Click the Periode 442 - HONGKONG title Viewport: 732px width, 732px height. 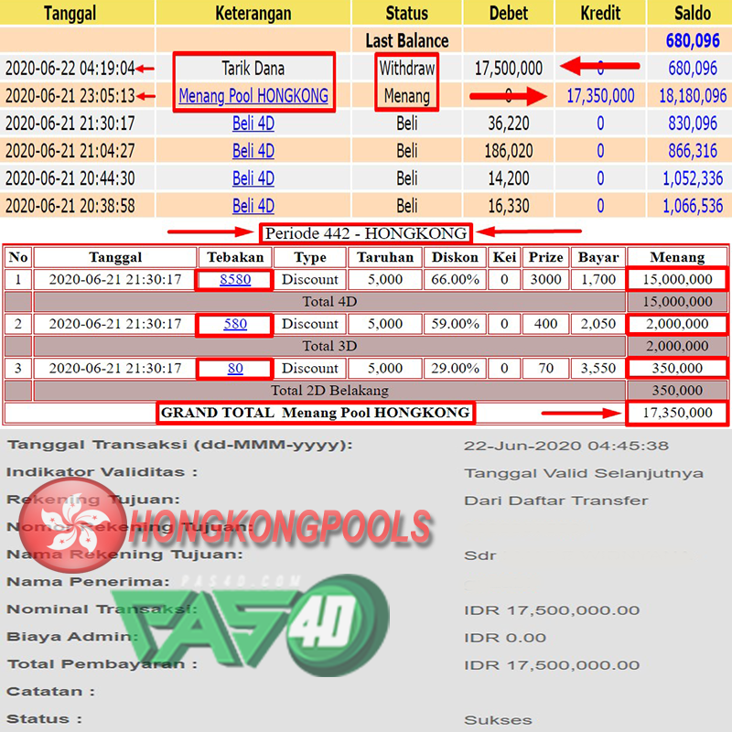coord(366,233)
